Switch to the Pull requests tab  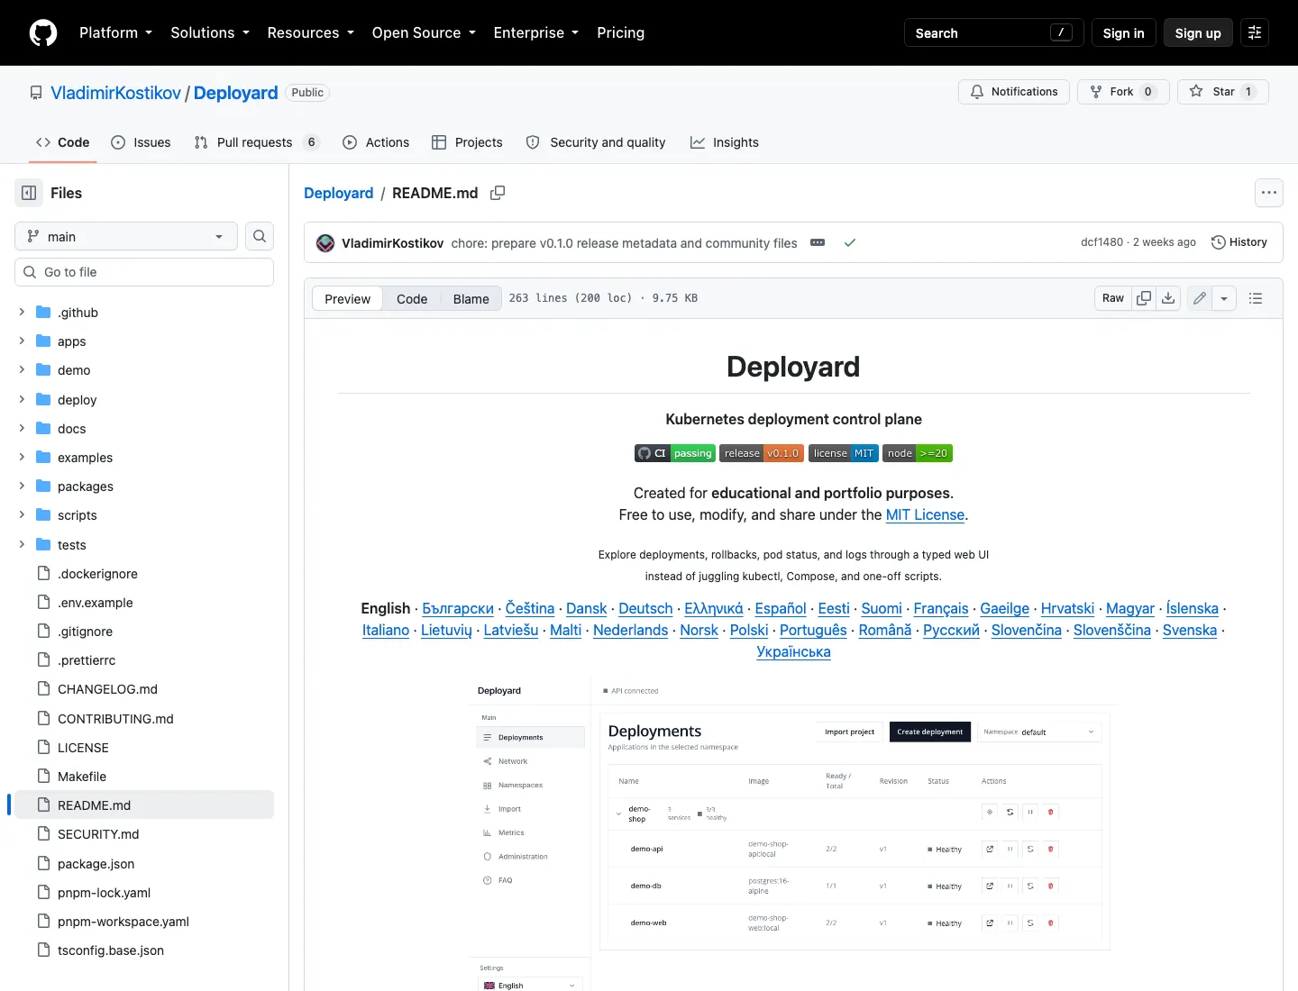click(257, 142)
